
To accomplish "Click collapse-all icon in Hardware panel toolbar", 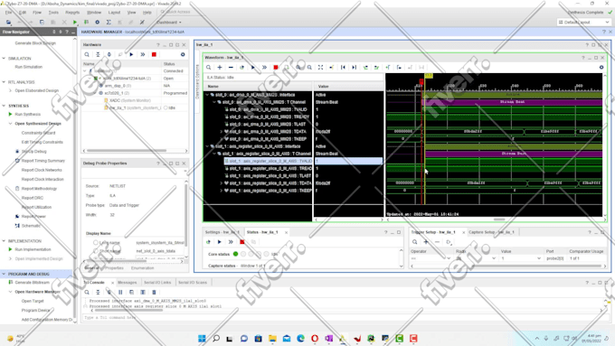I will [98, 54].
